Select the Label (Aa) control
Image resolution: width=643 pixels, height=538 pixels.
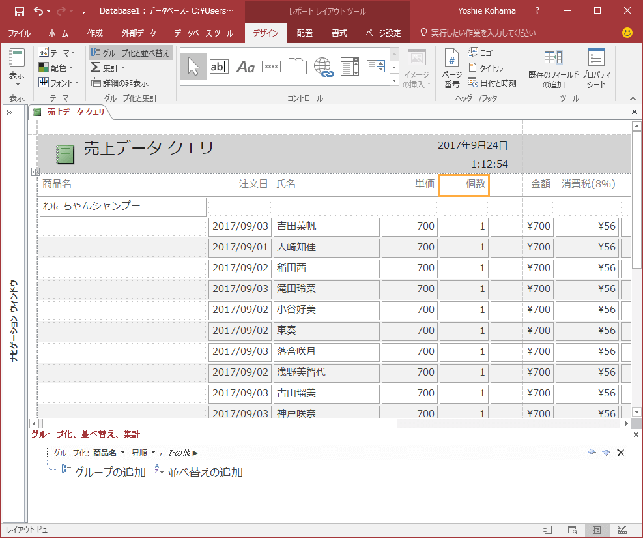245,67
